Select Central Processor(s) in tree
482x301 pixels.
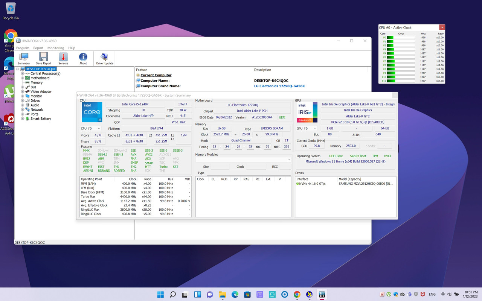[46, 73]
